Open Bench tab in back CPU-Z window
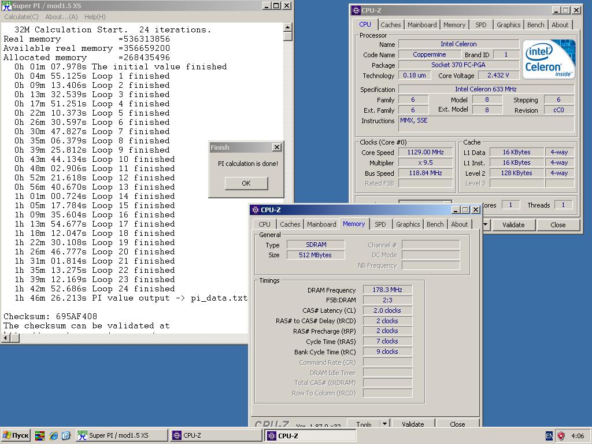 coord(536,25)
